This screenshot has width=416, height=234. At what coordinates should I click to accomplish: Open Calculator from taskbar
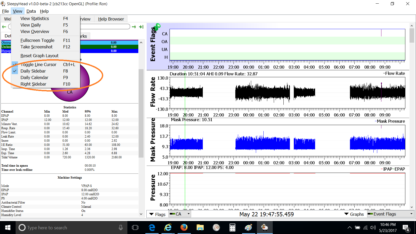(x=232, y=227)
